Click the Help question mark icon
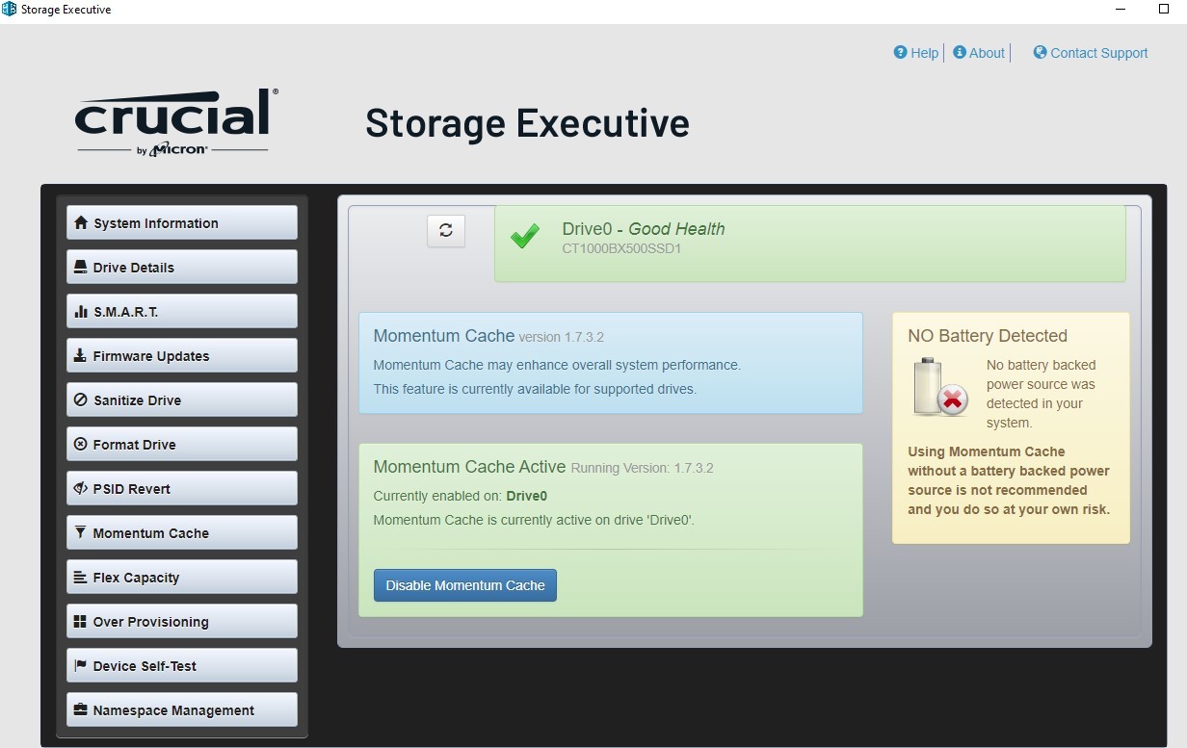This screenshot has width=1187, height=748. [901, 52]
